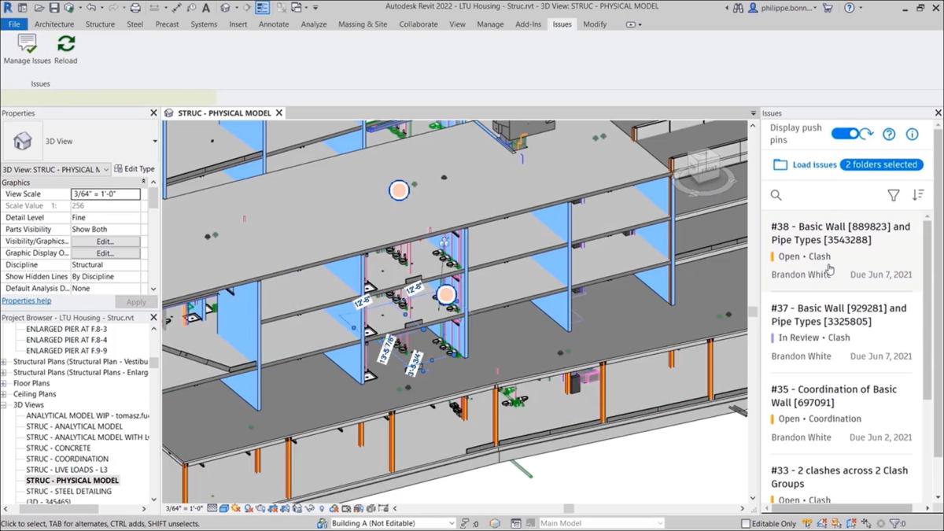Image resolution: width=944 pixels, height=531 pixels.
Task: Switch to the Structure ribbon tab
Action: [100, 24]
